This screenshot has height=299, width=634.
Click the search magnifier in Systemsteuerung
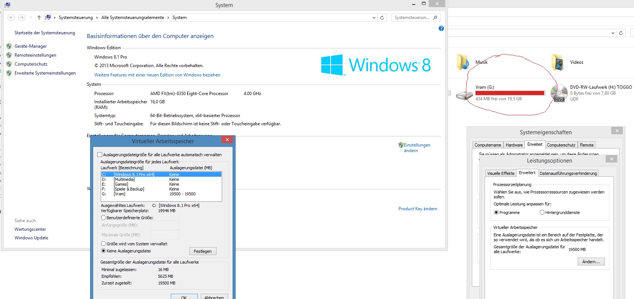pos(435,18)
